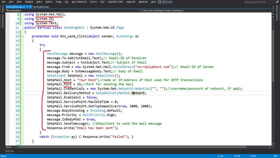The width and height of the screenshot is (280, 158).
Task: Click 'MailPriority' on line 31
Action: 93,115
